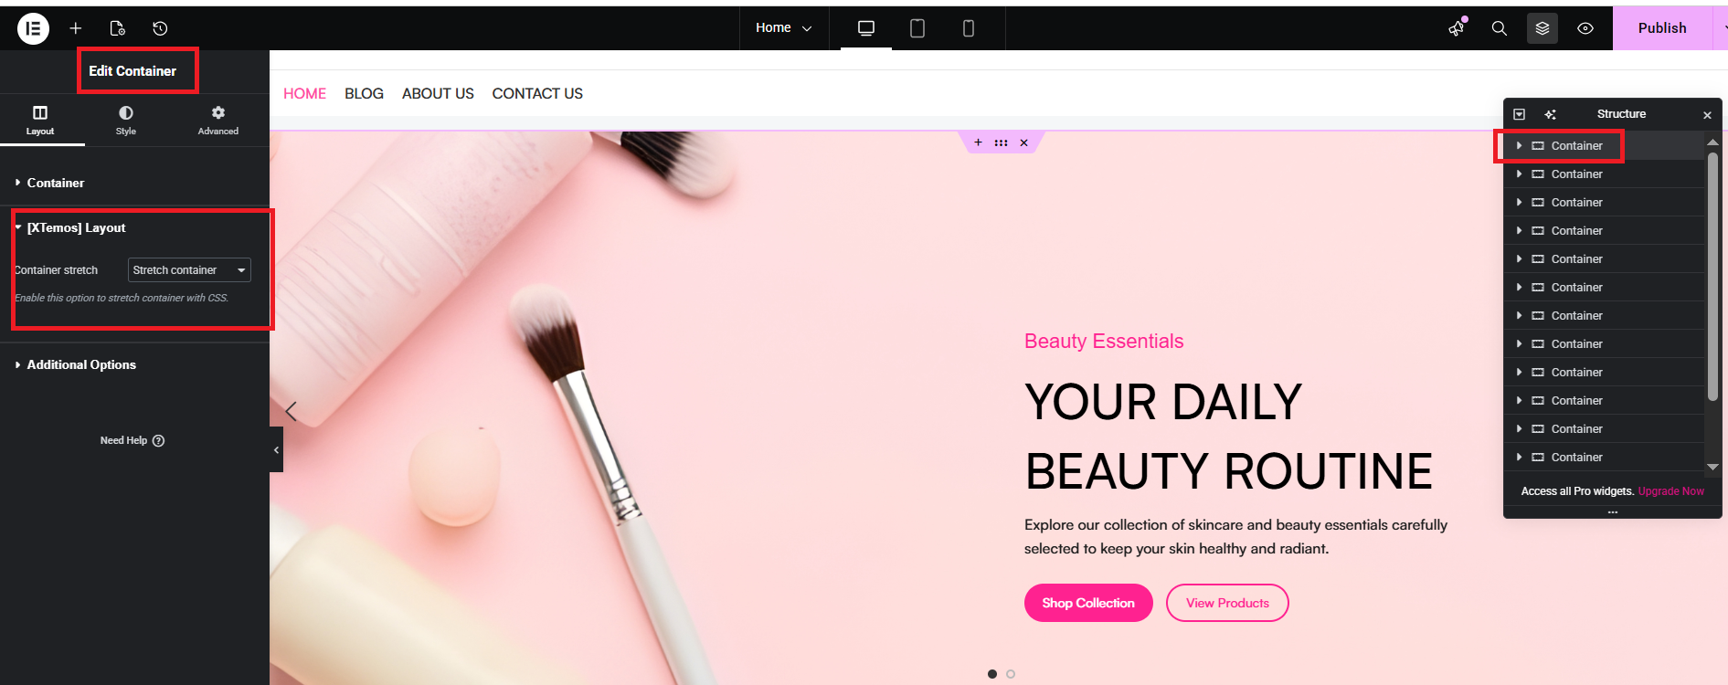Open the revision history icon
This screenshot has height=685, width=1728.
160,28
